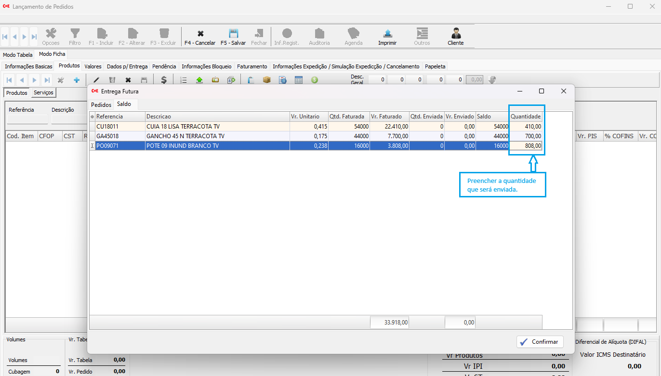661x376 pixels.
Task: Click the pencil edit icon in products toolbar
Action: 96,80
